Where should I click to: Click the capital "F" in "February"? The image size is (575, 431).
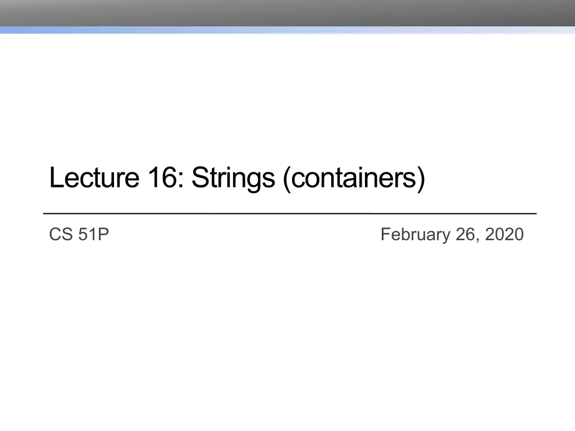point(385,235)
